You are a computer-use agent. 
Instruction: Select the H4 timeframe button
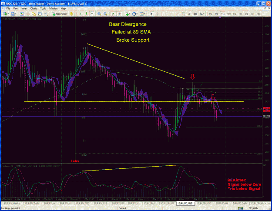click(240, 14)
